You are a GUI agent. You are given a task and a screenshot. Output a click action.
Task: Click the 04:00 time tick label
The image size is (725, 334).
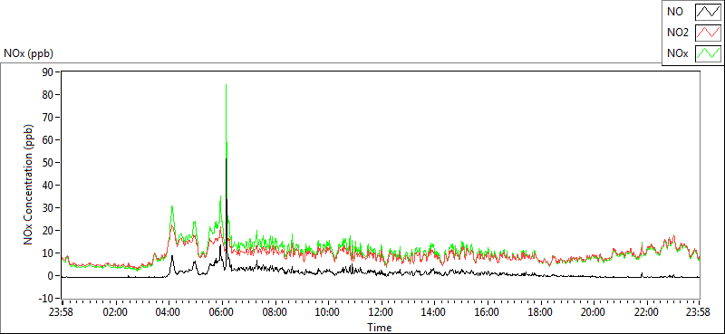[169, 311]
